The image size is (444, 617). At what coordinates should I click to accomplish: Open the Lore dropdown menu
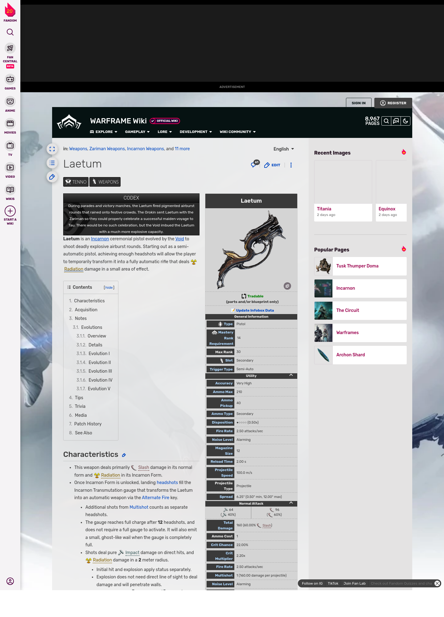point(165,132)
